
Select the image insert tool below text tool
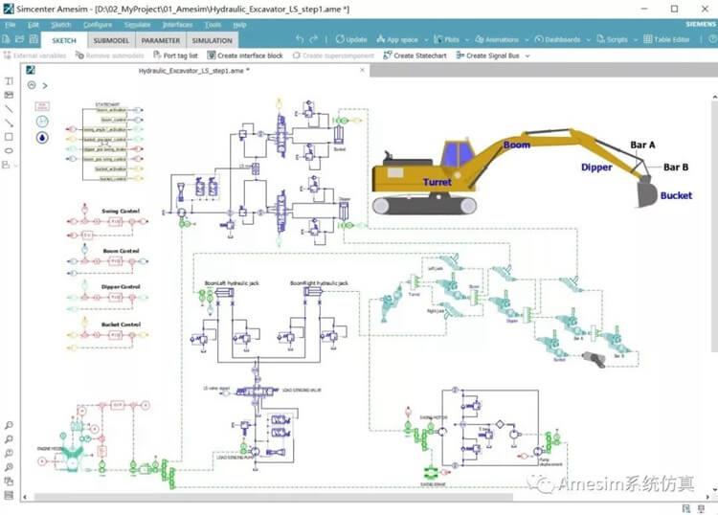pyautogui.click(x=9, y=95)
